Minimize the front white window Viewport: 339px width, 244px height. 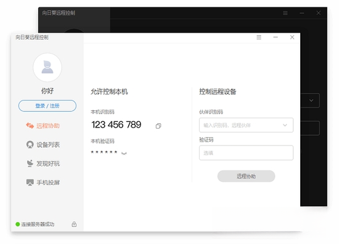coord(276,37)
